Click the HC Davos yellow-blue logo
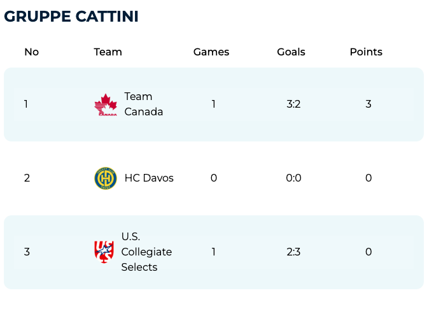Screen dimensions: 427x316 pyautogui.click(x=106, y=178)
